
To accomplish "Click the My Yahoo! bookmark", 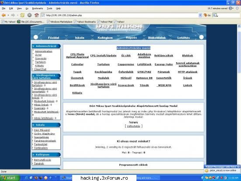I will tap(8, 22).
